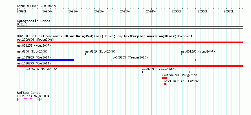Click the esv995988 purple inversion bar
The width and height of the screenshot is (251, 115).
tap(166, 72)
